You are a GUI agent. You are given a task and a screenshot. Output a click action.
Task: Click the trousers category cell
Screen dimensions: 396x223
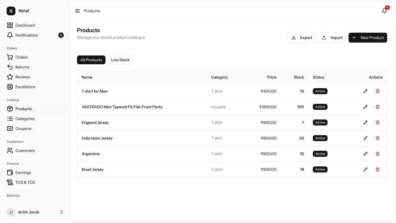pyautogui.click(x=218, y=107)
